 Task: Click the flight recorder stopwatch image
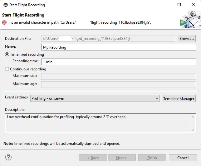coord(190,20)
